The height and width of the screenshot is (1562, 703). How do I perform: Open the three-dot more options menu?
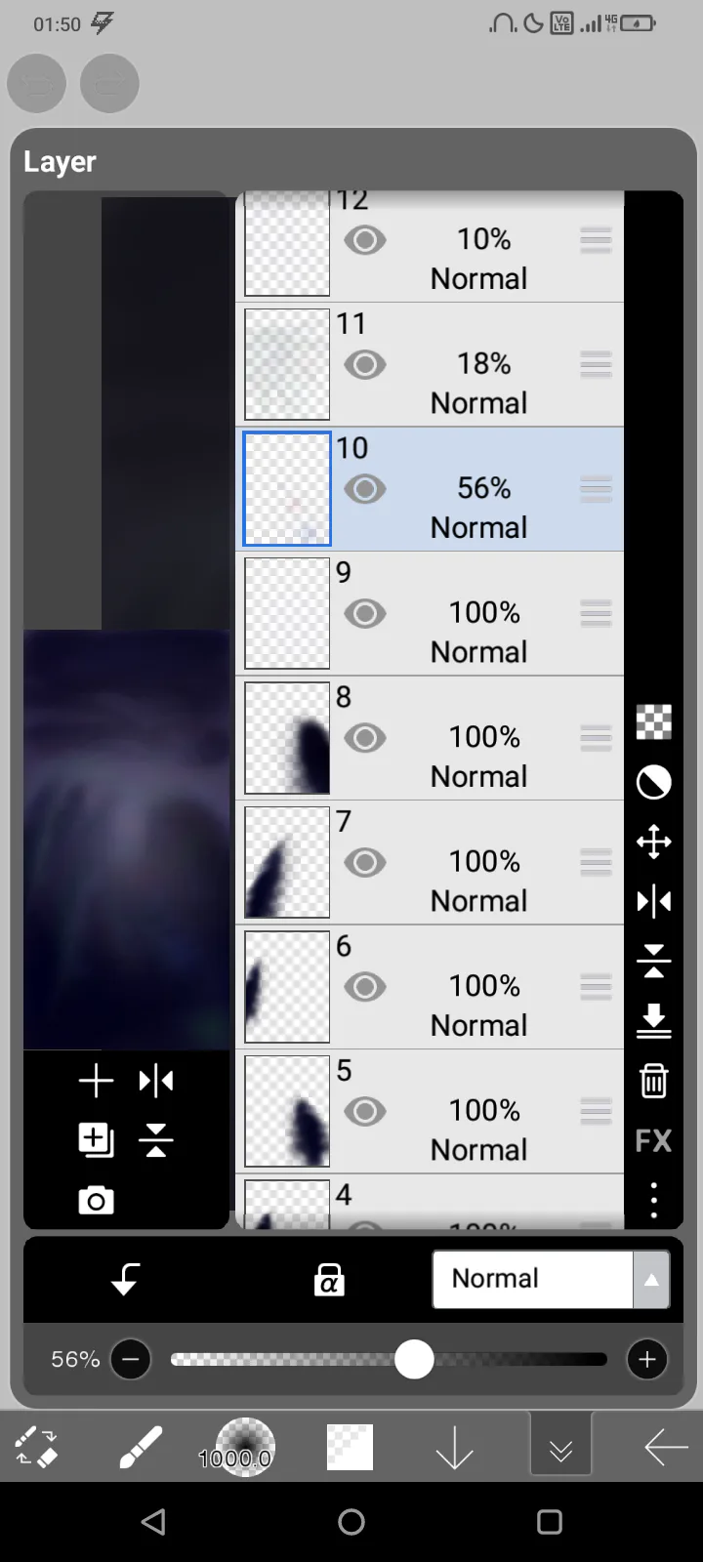(653, 1200)
